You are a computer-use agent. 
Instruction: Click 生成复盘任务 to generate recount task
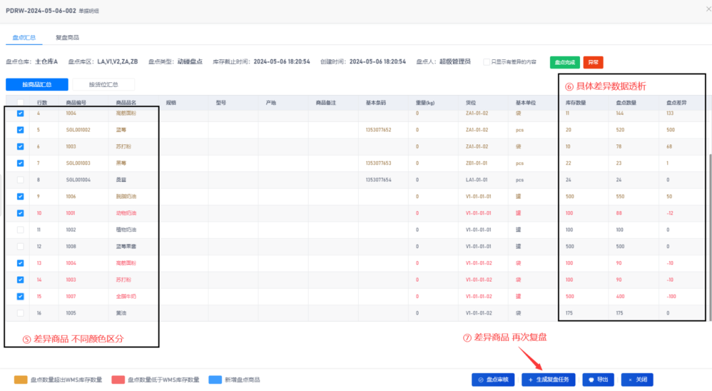[x=549, y=380]
